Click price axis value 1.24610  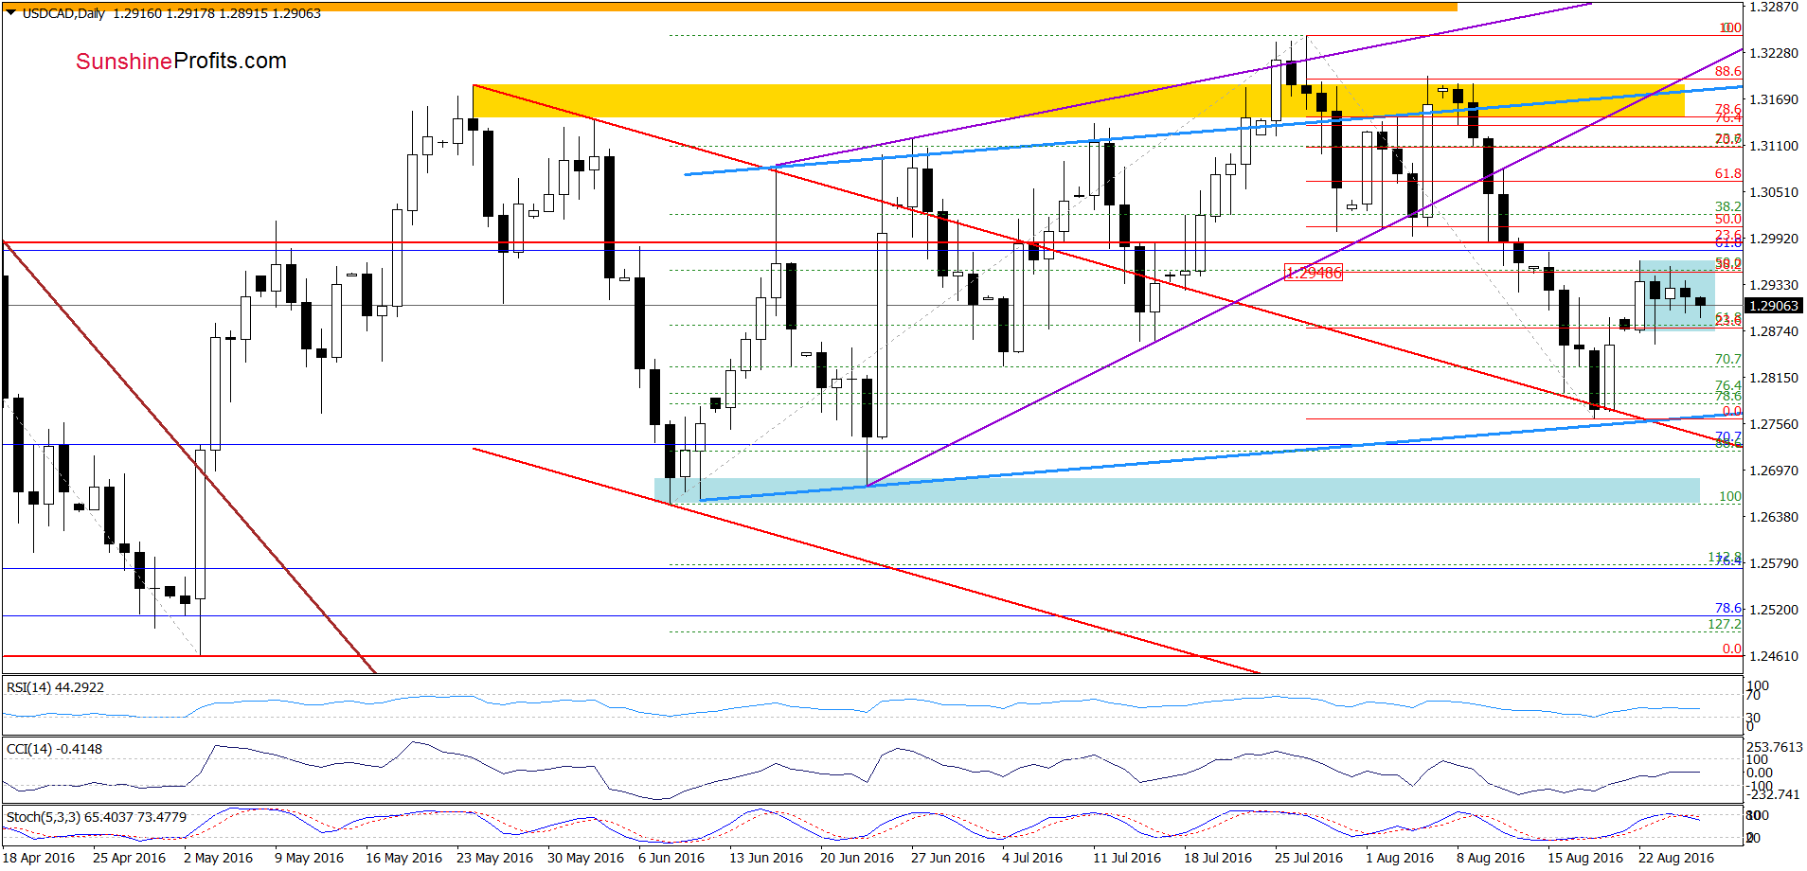(1773, 656)
